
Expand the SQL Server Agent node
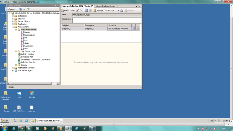[x=13, y=71]
